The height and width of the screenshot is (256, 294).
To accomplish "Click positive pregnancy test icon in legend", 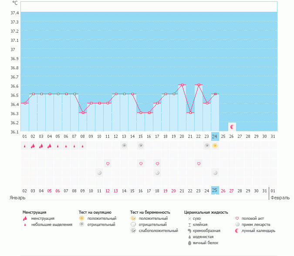I will tap(133, 218).
